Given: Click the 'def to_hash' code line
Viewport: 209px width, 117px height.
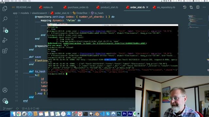Looking at the screenshot, I should click(37, 71).
